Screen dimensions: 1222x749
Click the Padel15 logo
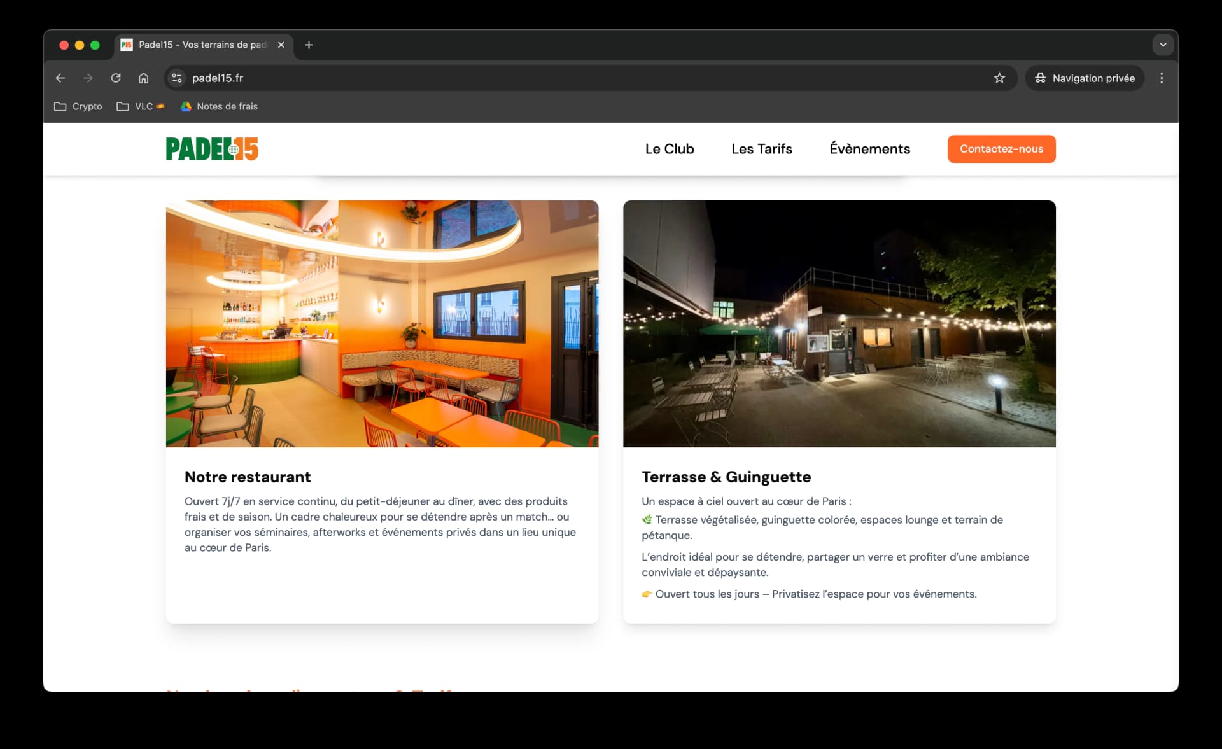coord(212,149)
